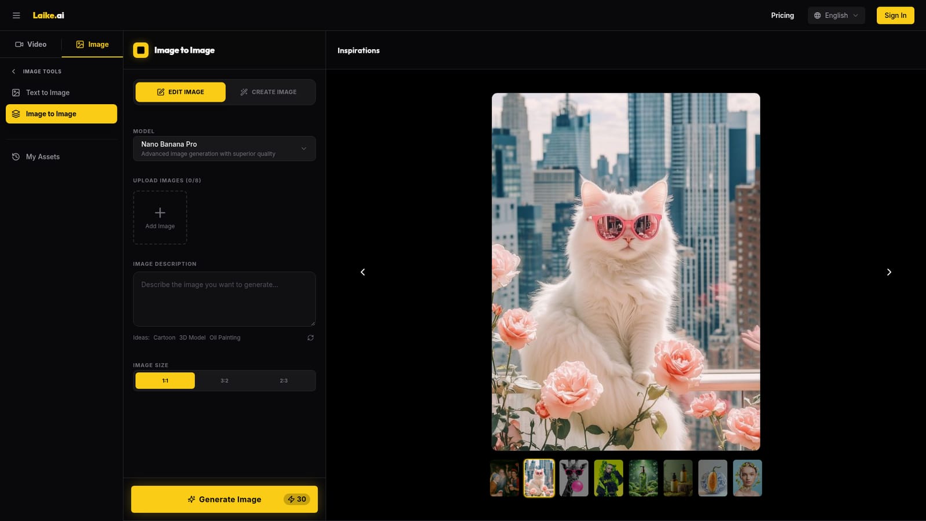The height and width of the screenshot is (521, 926).
Task: Go back via Image Tools chevron
Action: click(14, 72)
